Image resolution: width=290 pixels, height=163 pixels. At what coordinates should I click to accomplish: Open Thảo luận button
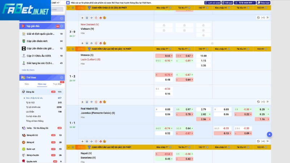[x=264, y=3]
